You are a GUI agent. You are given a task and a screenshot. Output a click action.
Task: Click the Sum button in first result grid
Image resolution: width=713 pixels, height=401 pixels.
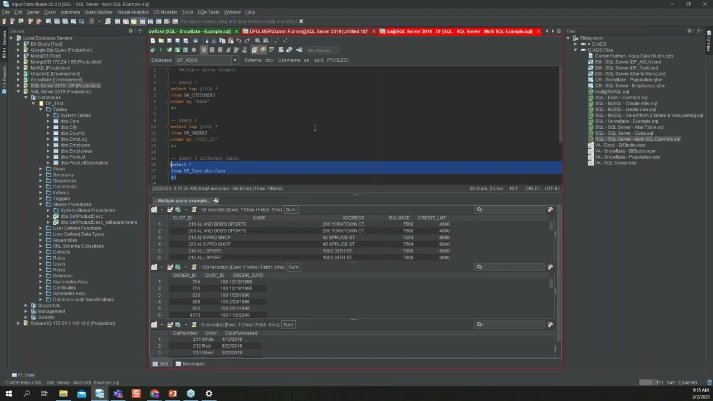(291, 209)
